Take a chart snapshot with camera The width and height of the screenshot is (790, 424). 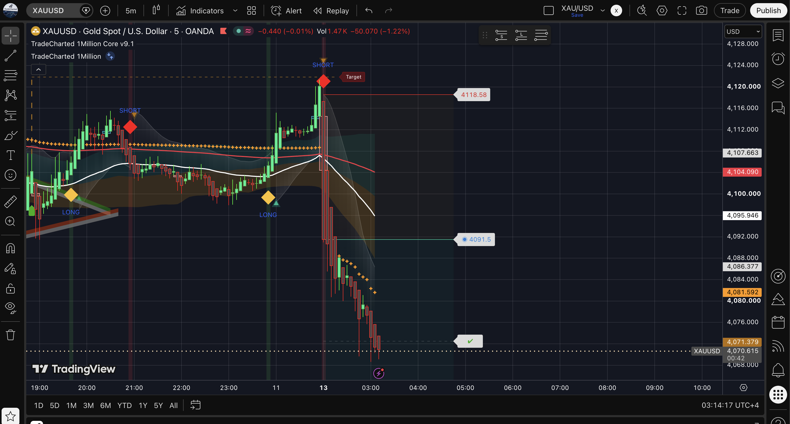point(701,11)
